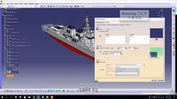The width and height of the screenshot is (177, 99).
Task: Open the Shooting Name combo box
Action: (x=112, y=23)
